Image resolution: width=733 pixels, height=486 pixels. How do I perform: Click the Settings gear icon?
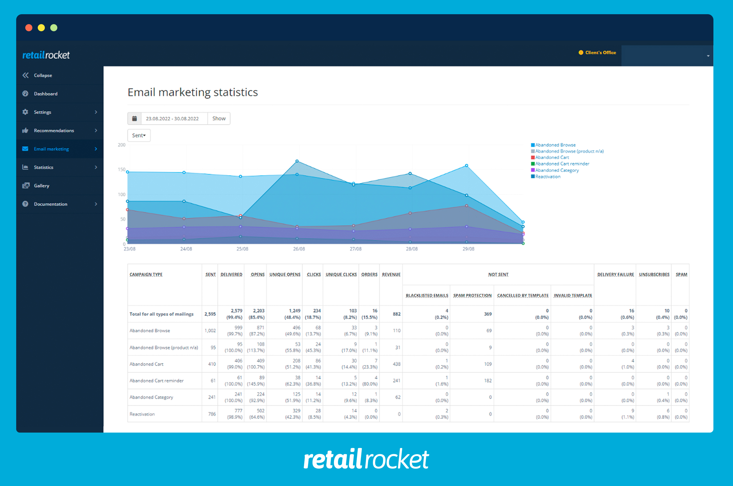tap(25, 112)
